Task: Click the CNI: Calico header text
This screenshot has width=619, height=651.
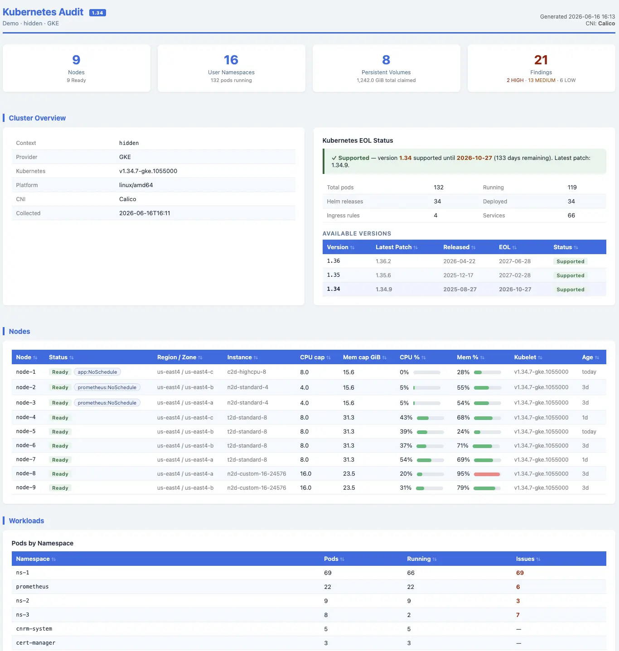Action: pyautogui.click(x=600, y=24)
